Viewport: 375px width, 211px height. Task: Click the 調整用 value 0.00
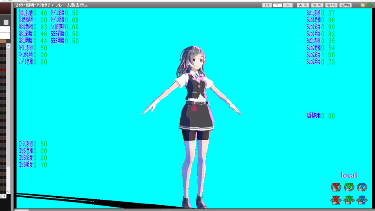pos(328,116)
